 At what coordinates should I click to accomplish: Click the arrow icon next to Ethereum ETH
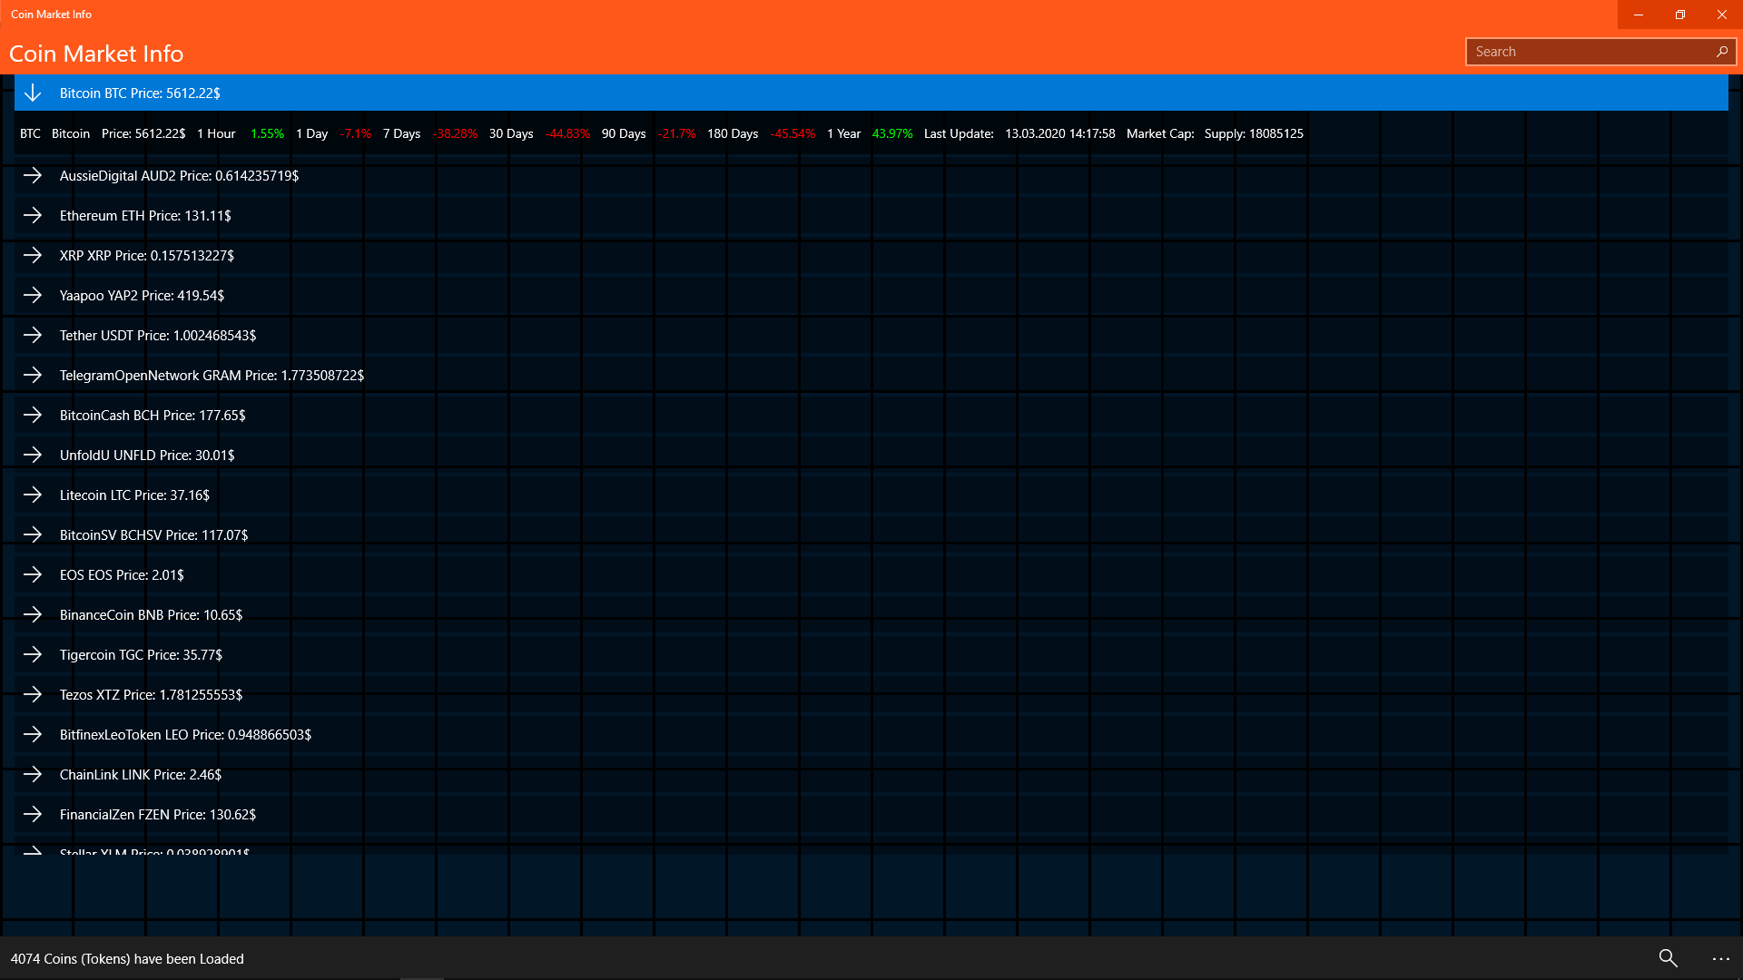(33, 214)
